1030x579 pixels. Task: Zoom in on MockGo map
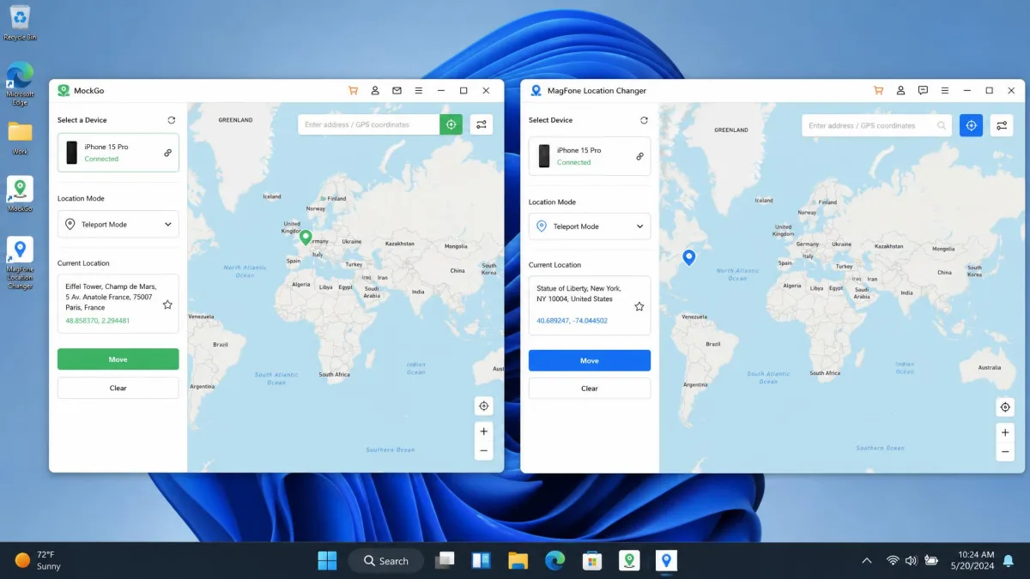coord(484,431)
